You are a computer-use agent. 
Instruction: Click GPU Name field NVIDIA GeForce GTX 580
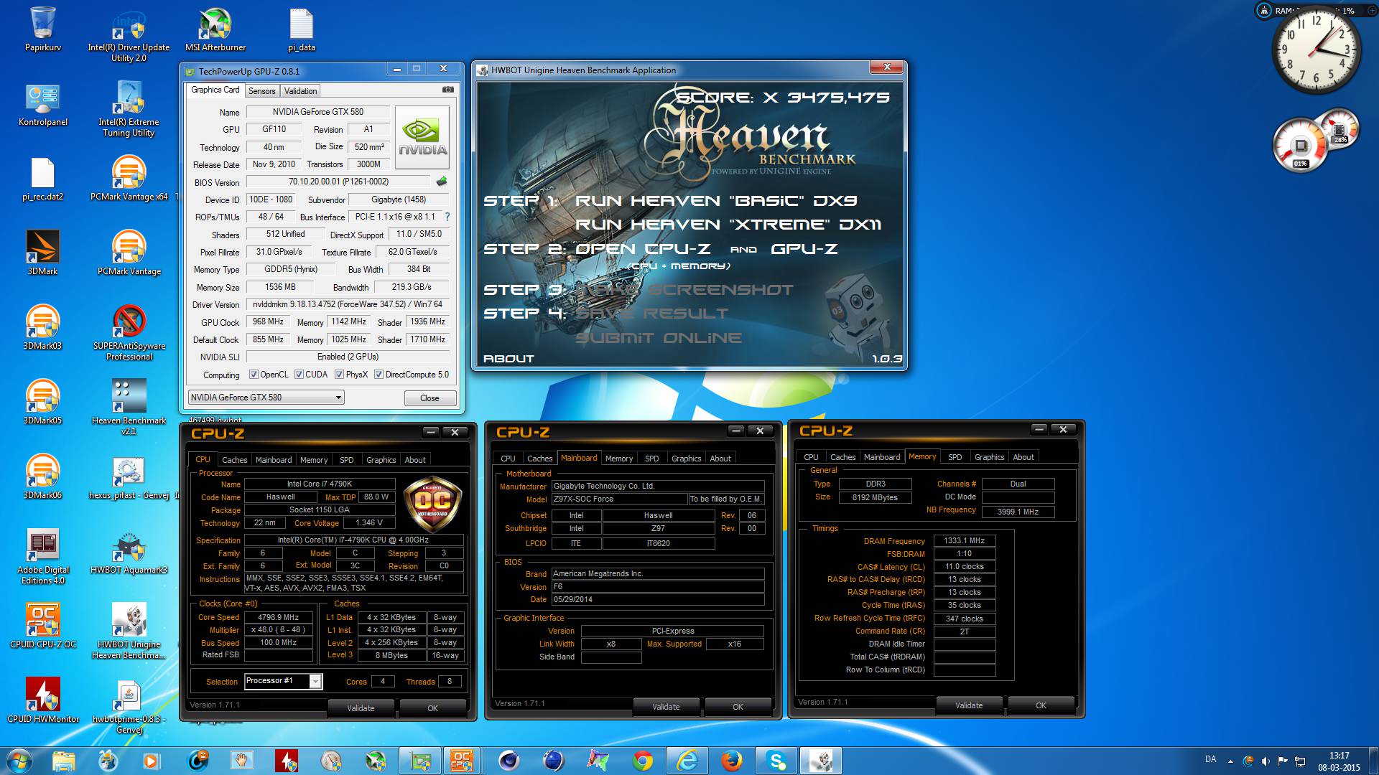click(x=317, y=112)
